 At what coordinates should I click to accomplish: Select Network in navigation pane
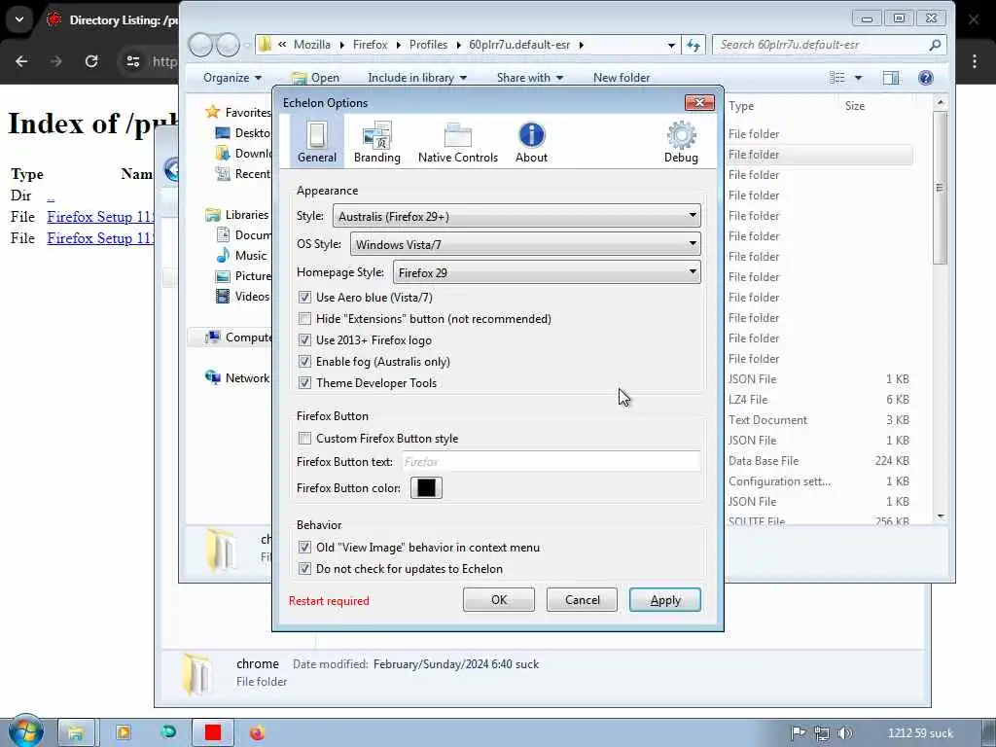coord(237,378)
